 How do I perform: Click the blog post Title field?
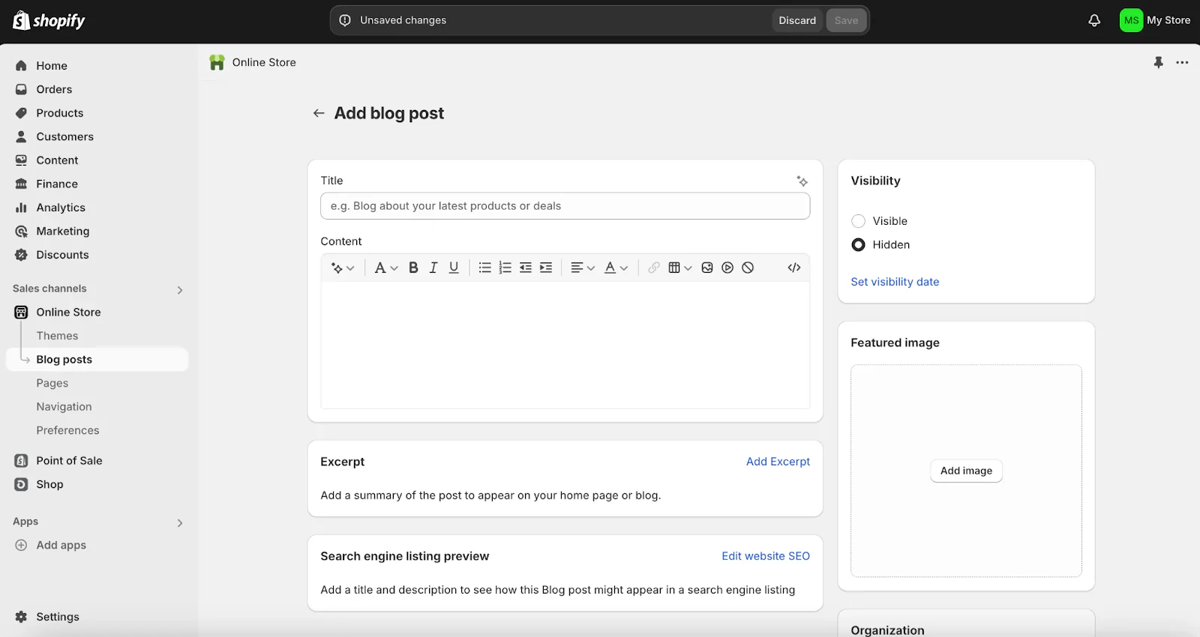[565, 206]
